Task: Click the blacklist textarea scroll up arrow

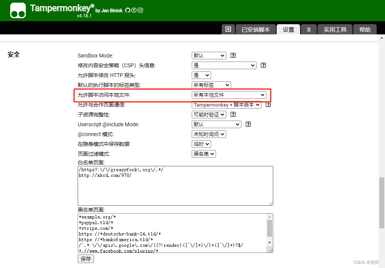Action: 269,217
